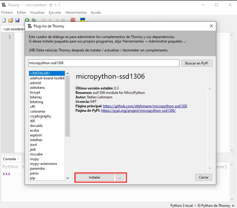Click the package details scroll up arrow
This screenshot has width=237, height=208.
[x=210, y=89]
